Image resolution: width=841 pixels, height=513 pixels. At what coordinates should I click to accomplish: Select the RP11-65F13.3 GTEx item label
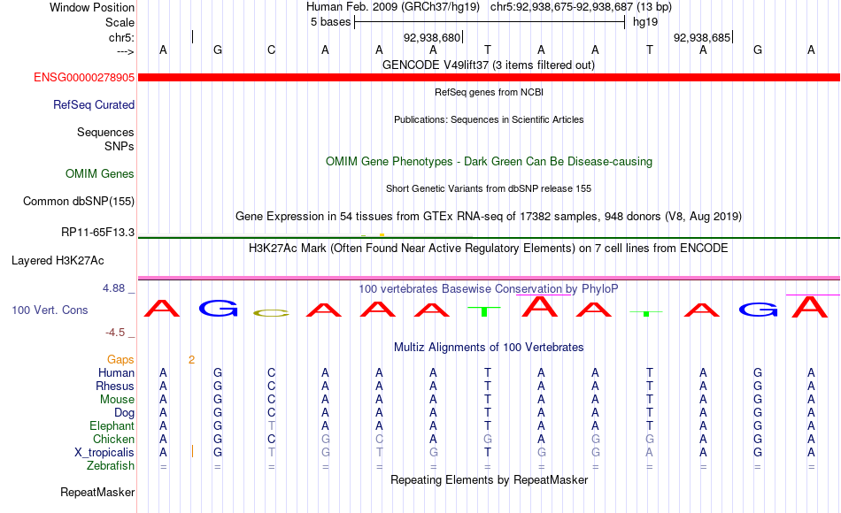point(97,233)
